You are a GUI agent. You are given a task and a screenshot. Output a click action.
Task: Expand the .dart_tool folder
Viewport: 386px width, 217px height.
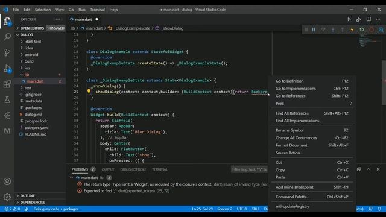click(33, 42)
